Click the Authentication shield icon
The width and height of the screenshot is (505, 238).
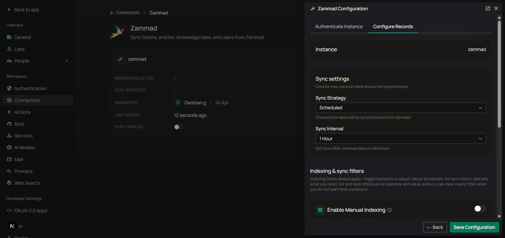9,88
